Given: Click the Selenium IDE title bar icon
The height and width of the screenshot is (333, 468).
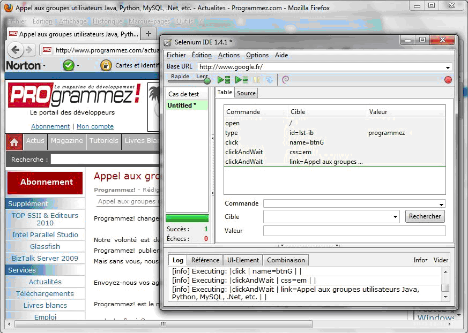Looking at the screenshot, I should click(167, 42).
